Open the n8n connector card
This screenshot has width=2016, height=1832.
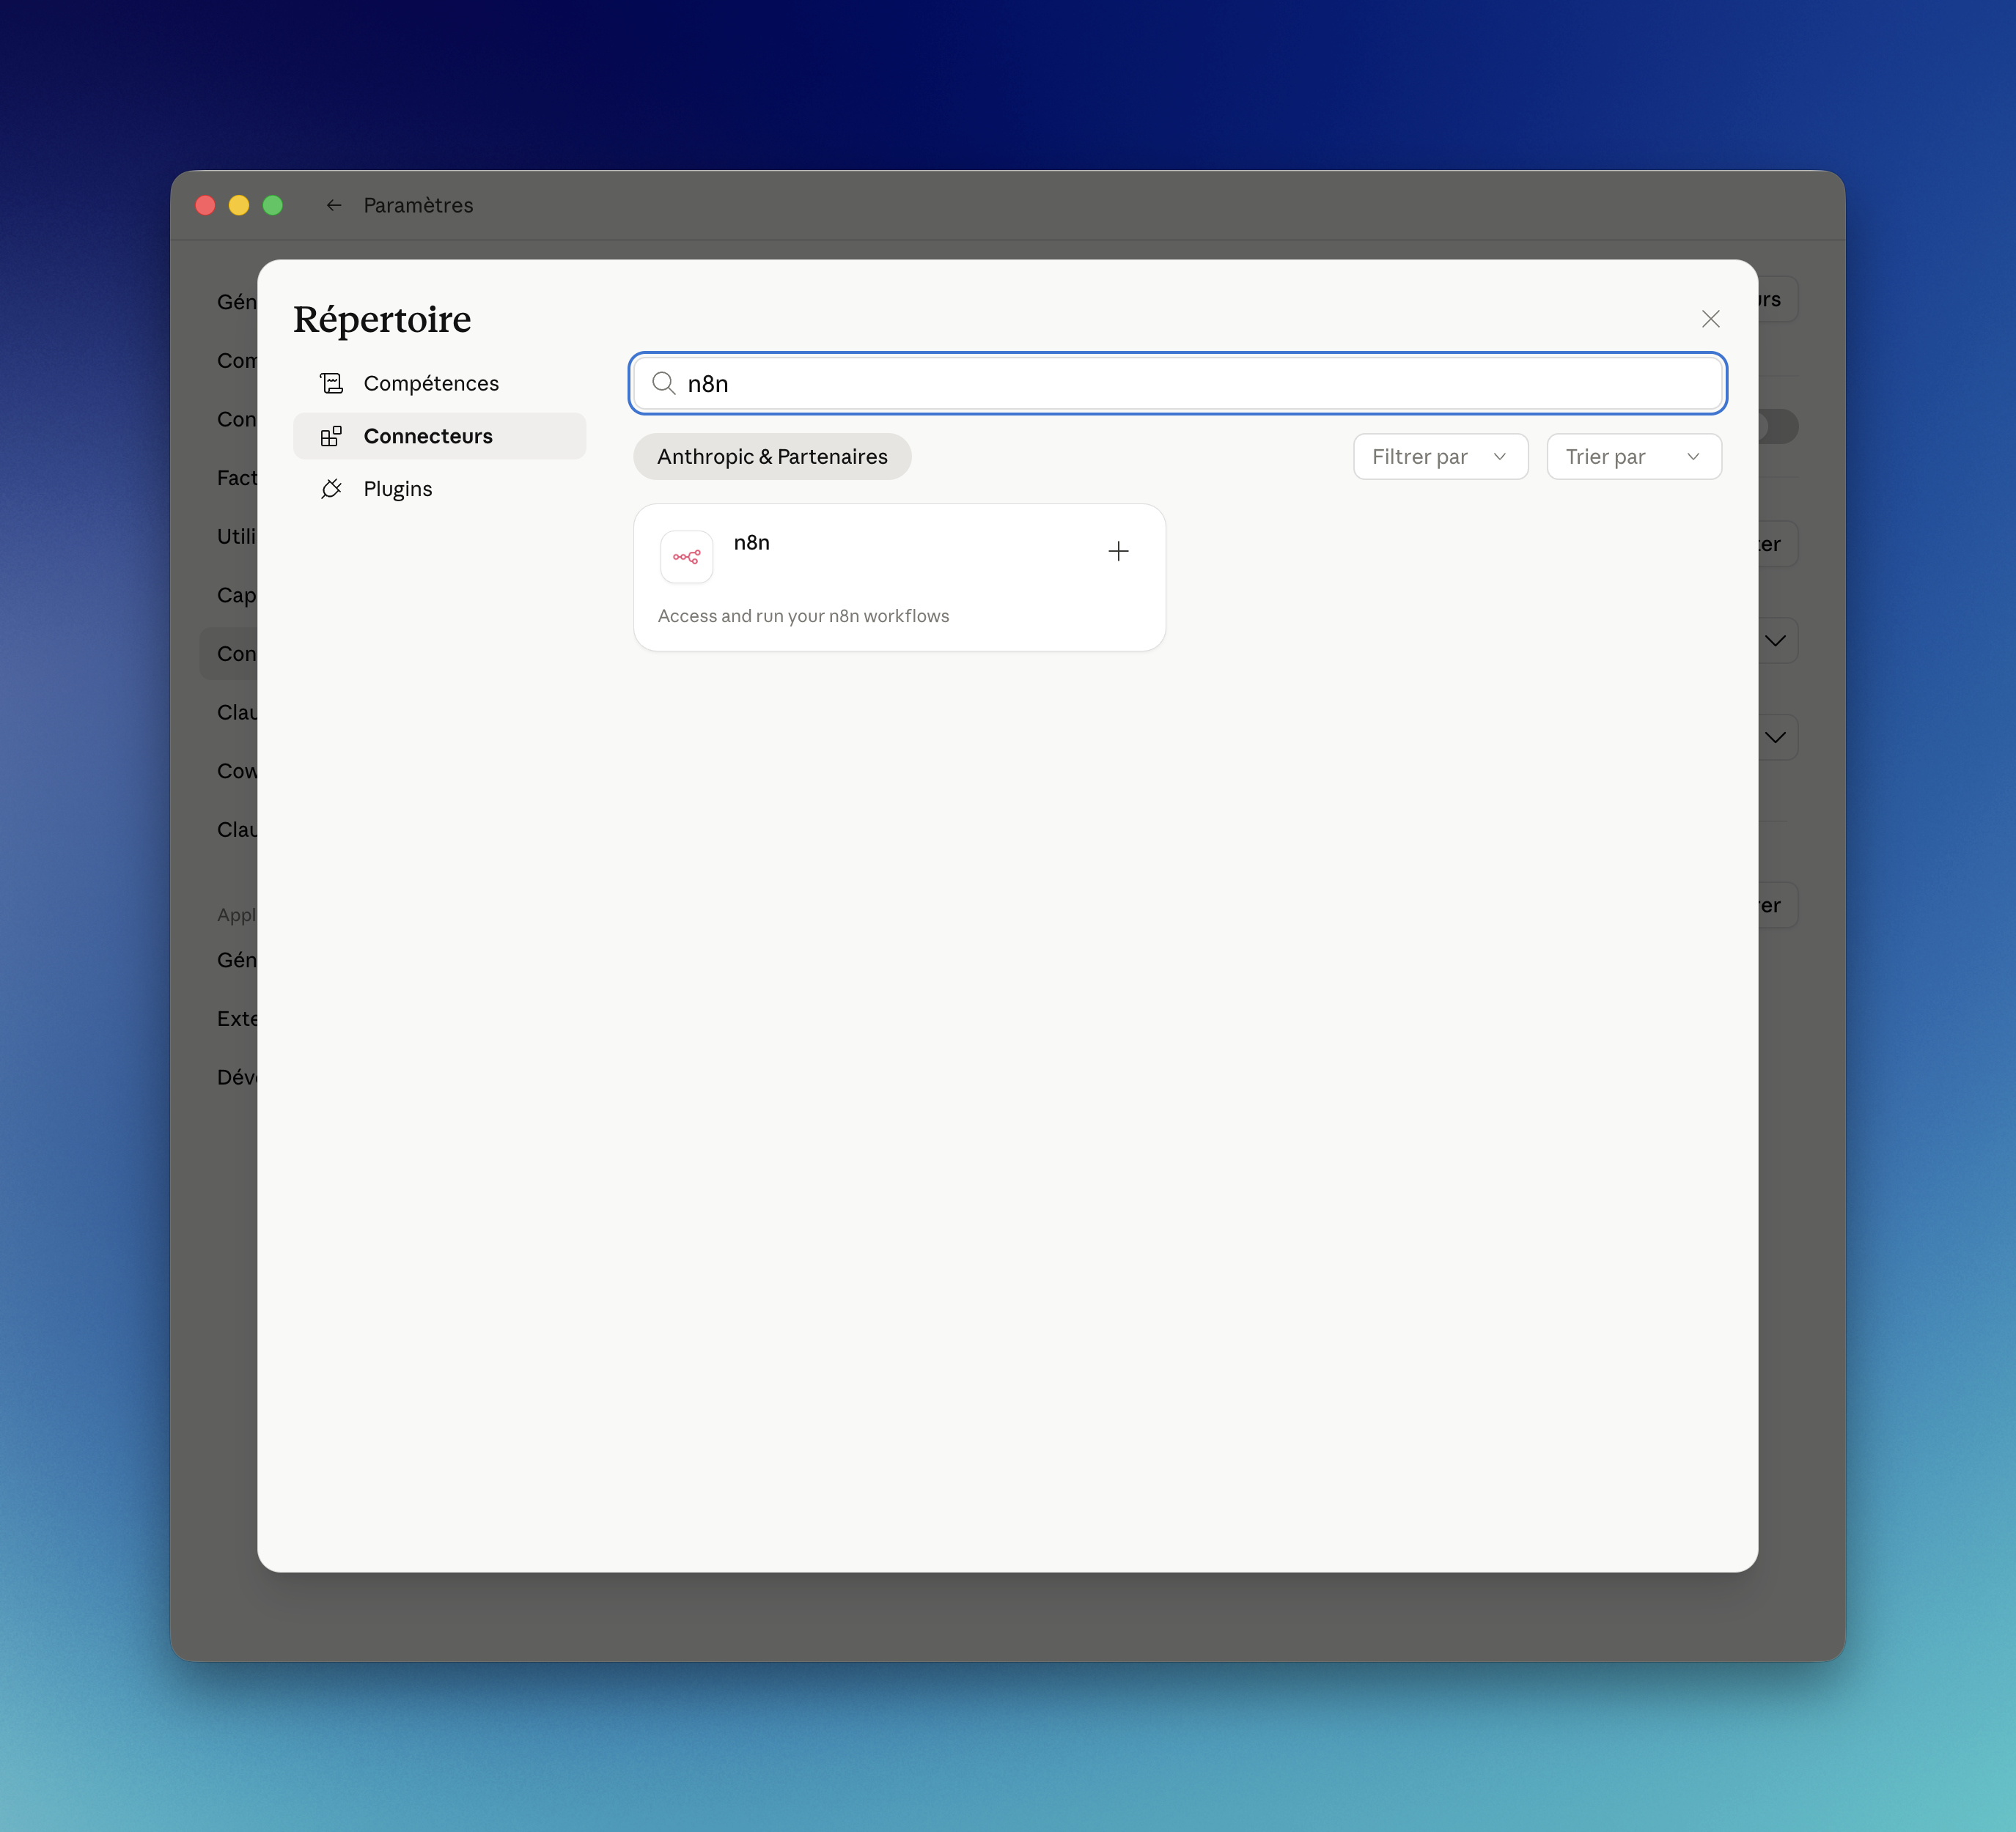tap(899, 577)
